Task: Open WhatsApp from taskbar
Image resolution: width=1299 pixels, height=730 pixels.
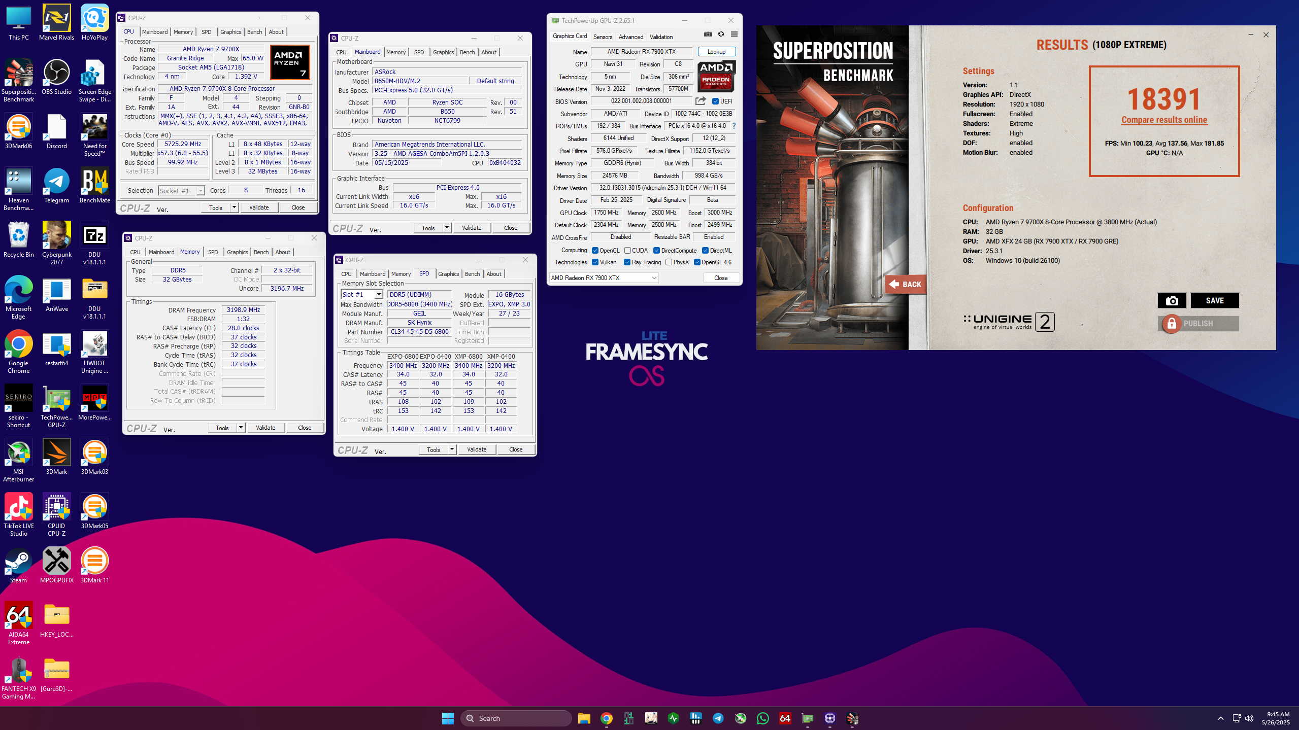Action: 762,718
